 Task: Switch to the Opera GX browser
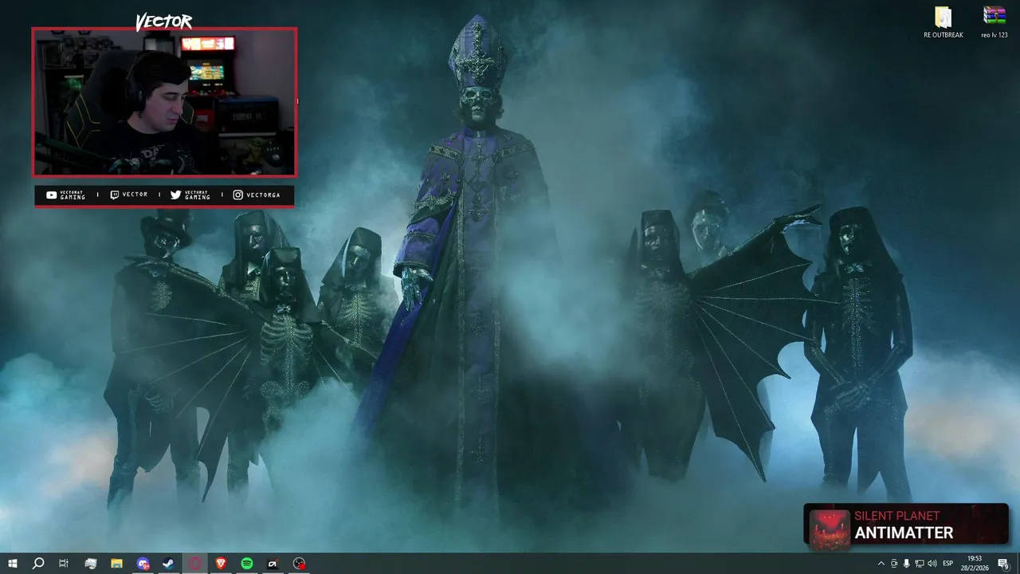pos(195,564)
